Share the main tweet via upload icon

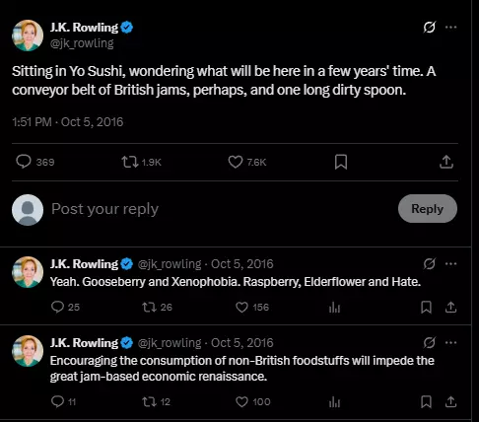click(446, 162)
